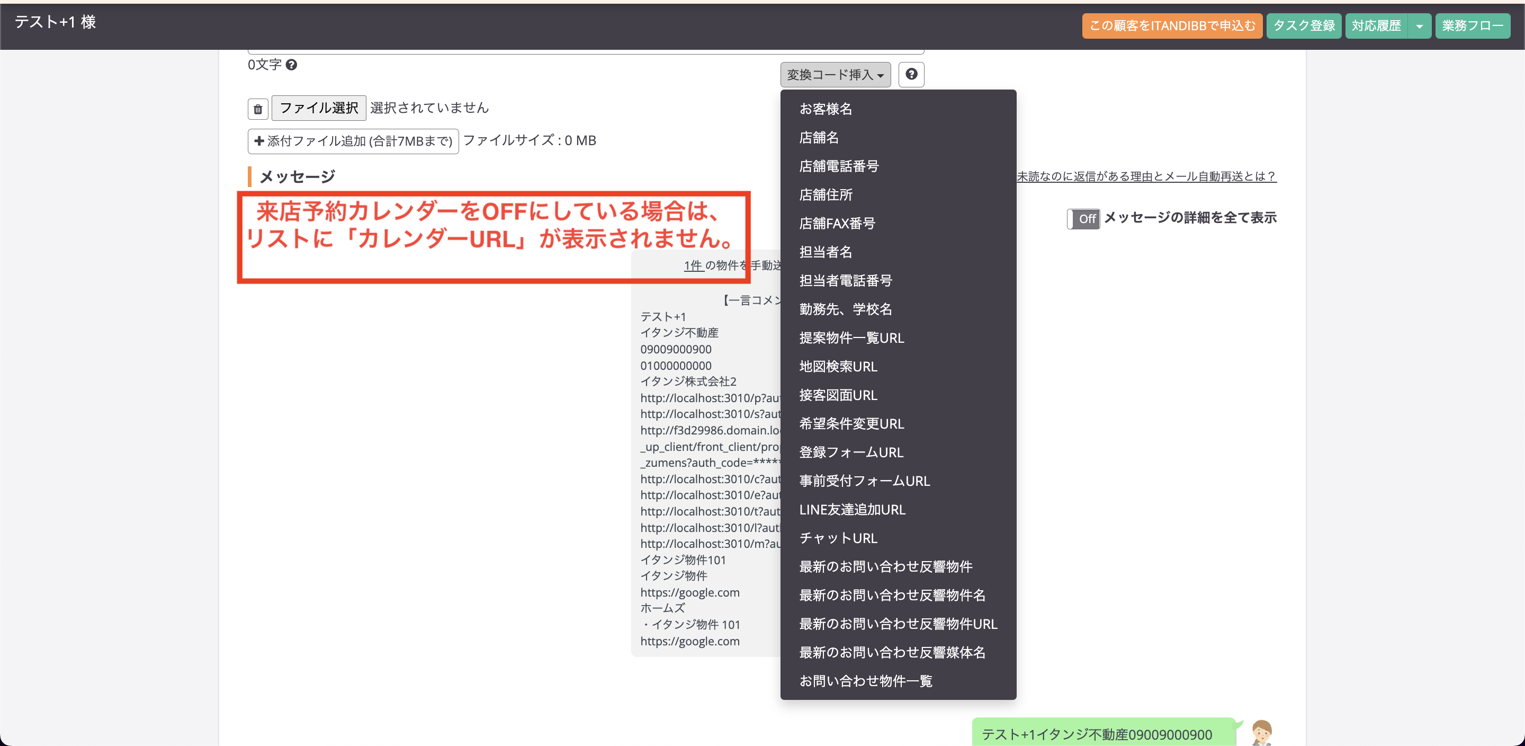
Task: Click この顧客をITANDIBBで申込む button
Action: [1172, 26]
